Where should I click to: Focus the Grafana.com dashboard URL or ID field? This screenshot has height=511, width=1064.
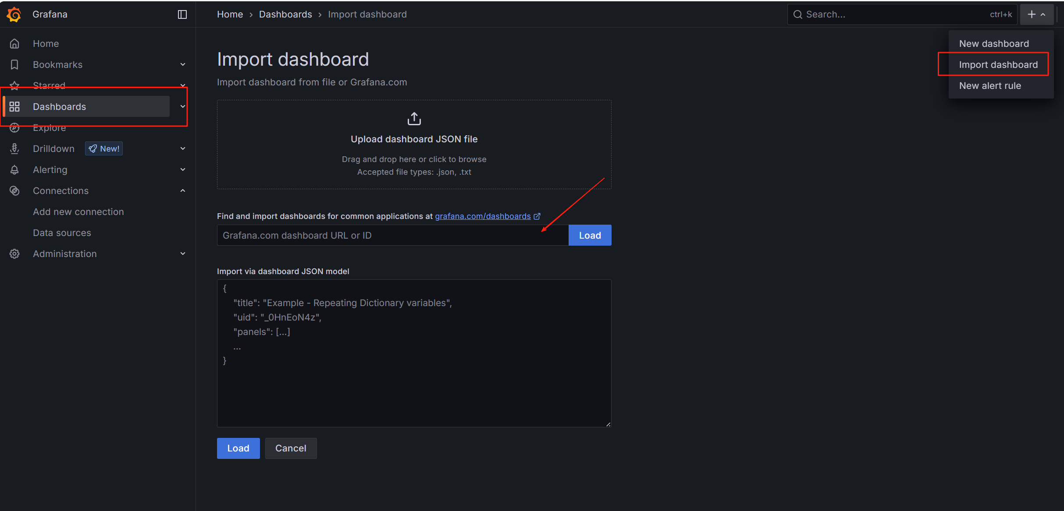point(393,236)
